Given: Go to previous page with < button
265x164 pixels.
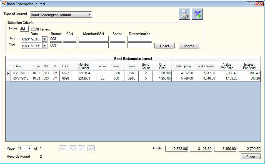Looking at the screenshot, I should click(72, 148).
